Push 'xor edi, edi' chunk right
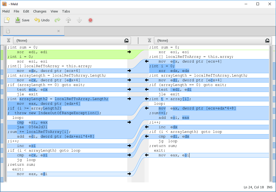The image size is (276, 192). [x=129, y=52]
